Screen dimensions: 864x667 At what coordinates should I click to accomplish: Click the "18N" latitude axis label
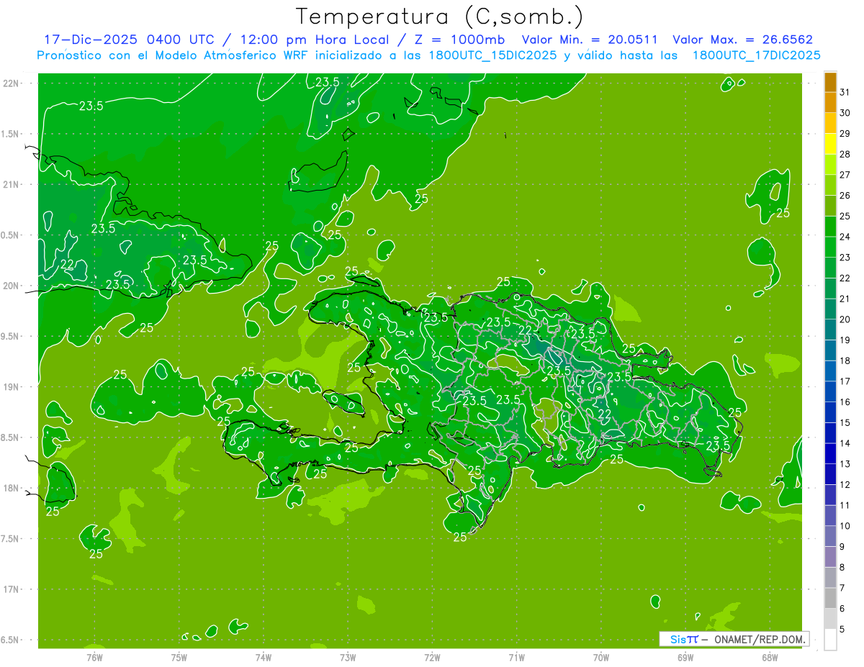tap(11, 488)
